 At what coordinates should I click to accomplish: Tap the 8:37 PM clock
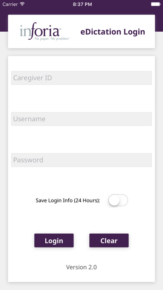click(x=82, y=4)
